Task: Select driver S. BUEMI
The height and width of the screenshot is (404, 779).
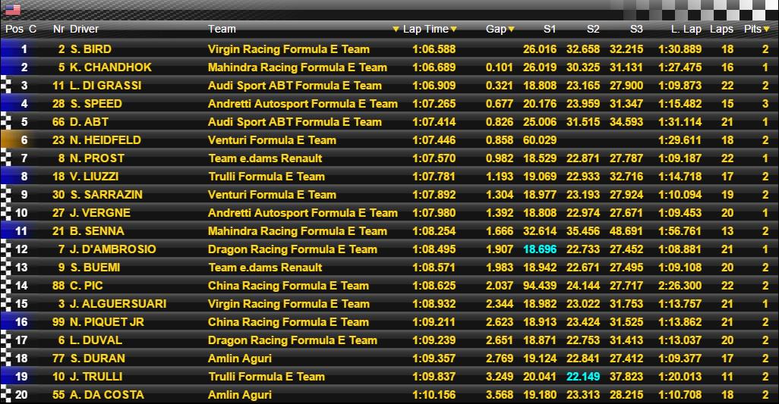Action: click(95, 267)
